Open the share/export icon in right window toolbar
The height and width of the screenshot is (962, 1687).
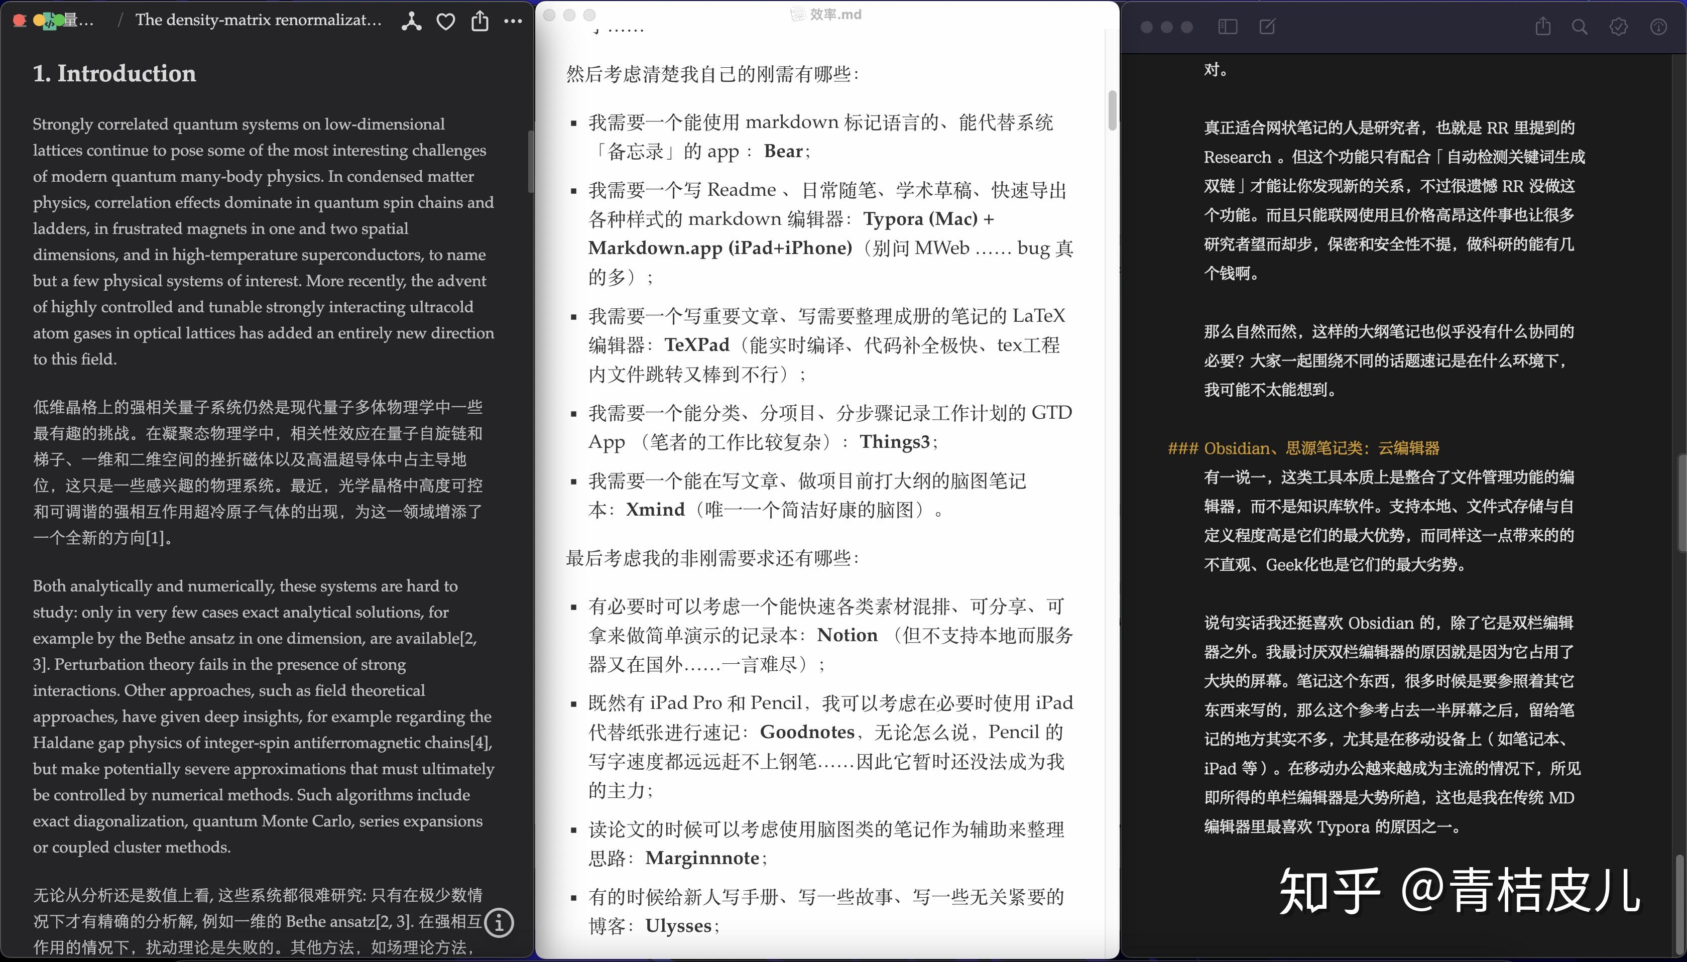click(1543, 27)
